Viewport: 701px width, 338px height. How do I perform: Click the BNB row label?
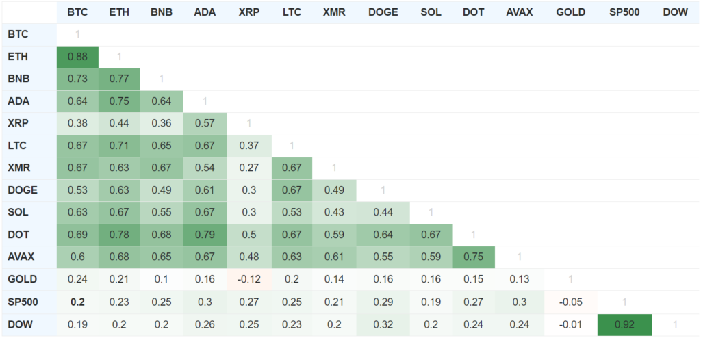click(x=17, y=79)
